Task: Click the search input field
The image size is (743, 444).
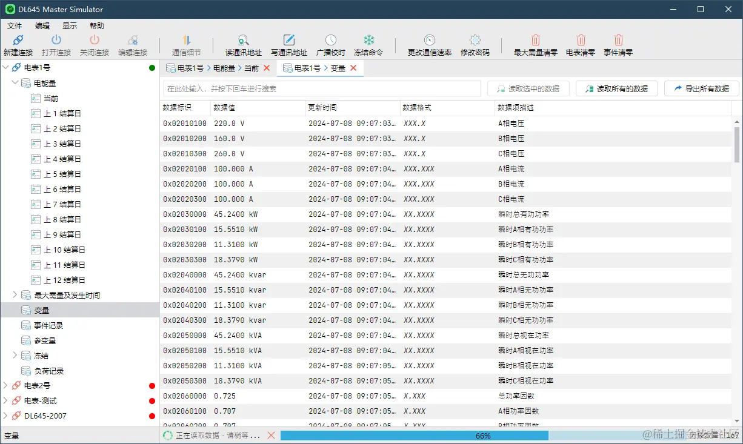Action: (x=322, y=88)
